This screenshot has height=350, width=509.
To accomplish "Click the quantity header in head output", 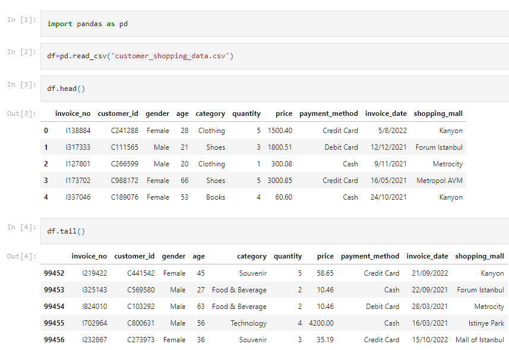I will coord(246,113).
